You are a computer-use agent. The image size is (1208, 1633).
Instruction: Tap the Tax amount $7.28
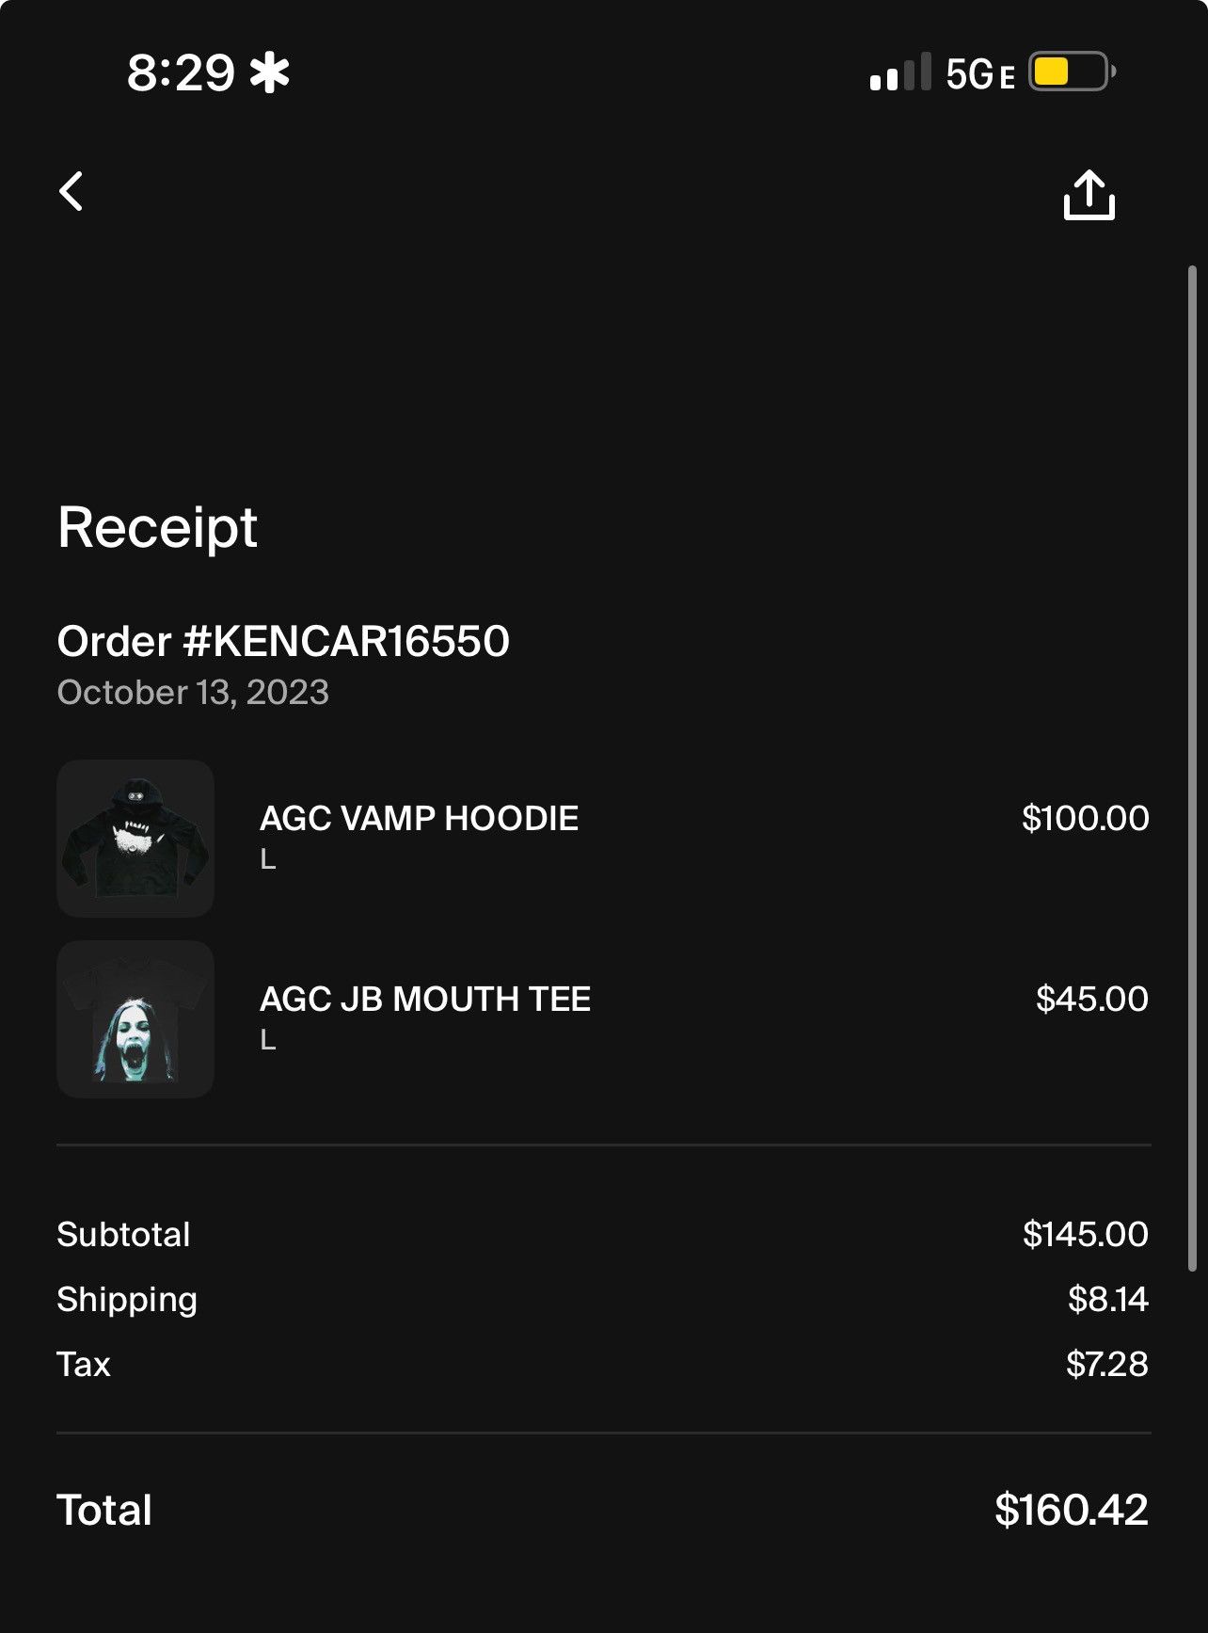1106,1364
